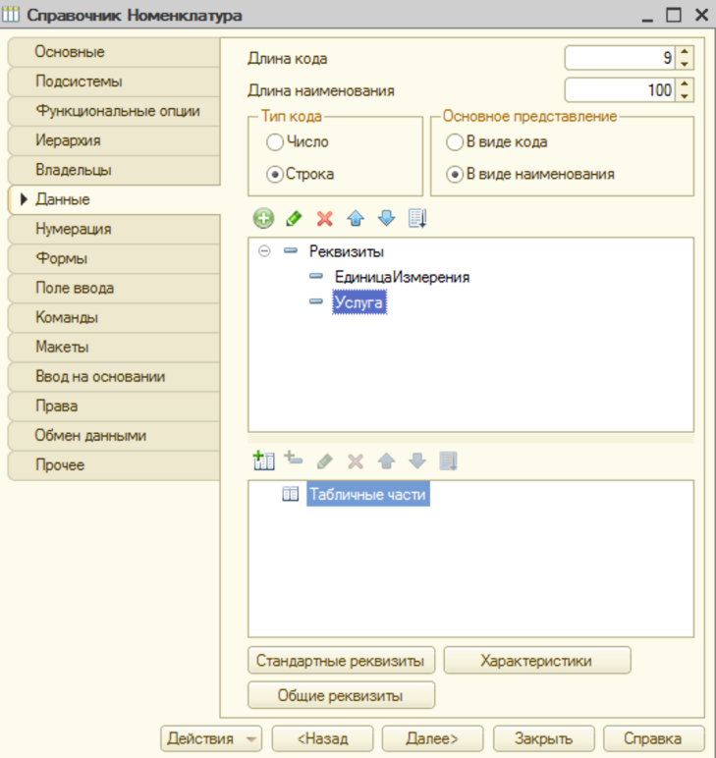Image resolution: width=716 pixels, height=758 pixels.
Task: Select the Число code type radio button
Action: click(275, 142)
